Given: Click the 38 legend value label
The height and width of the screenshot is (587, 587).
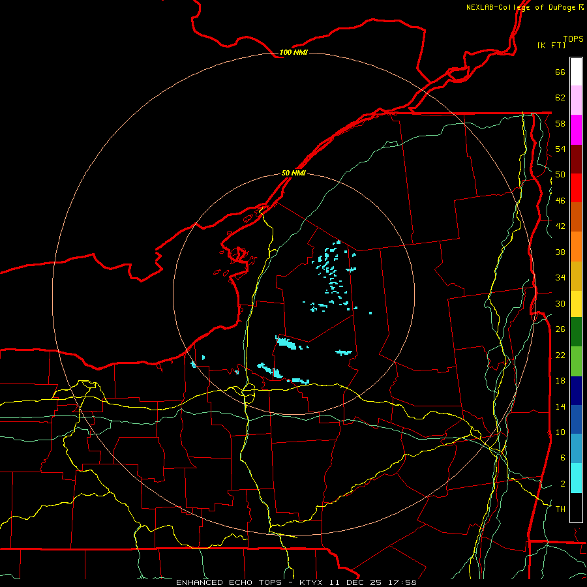Looking at the screenshot, I should pyautogui.click(x=560, y=252).
